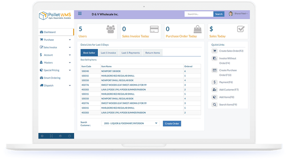Screen dimensions: 288x161
Task: Click the Add Customer icon
Action: coord(214,90)
